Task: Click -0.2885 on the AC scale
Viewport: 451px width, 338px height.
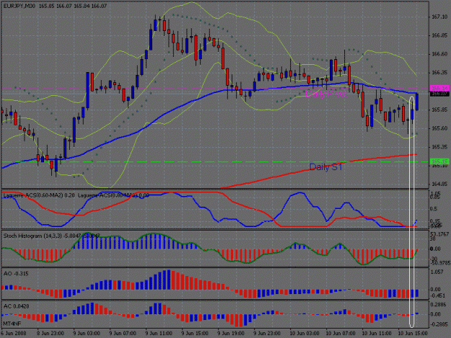Action: point(439,324)
